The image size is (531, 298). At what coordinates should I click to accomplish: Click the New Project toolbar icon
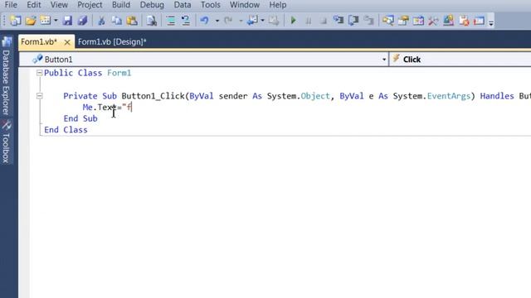[15, 21]
